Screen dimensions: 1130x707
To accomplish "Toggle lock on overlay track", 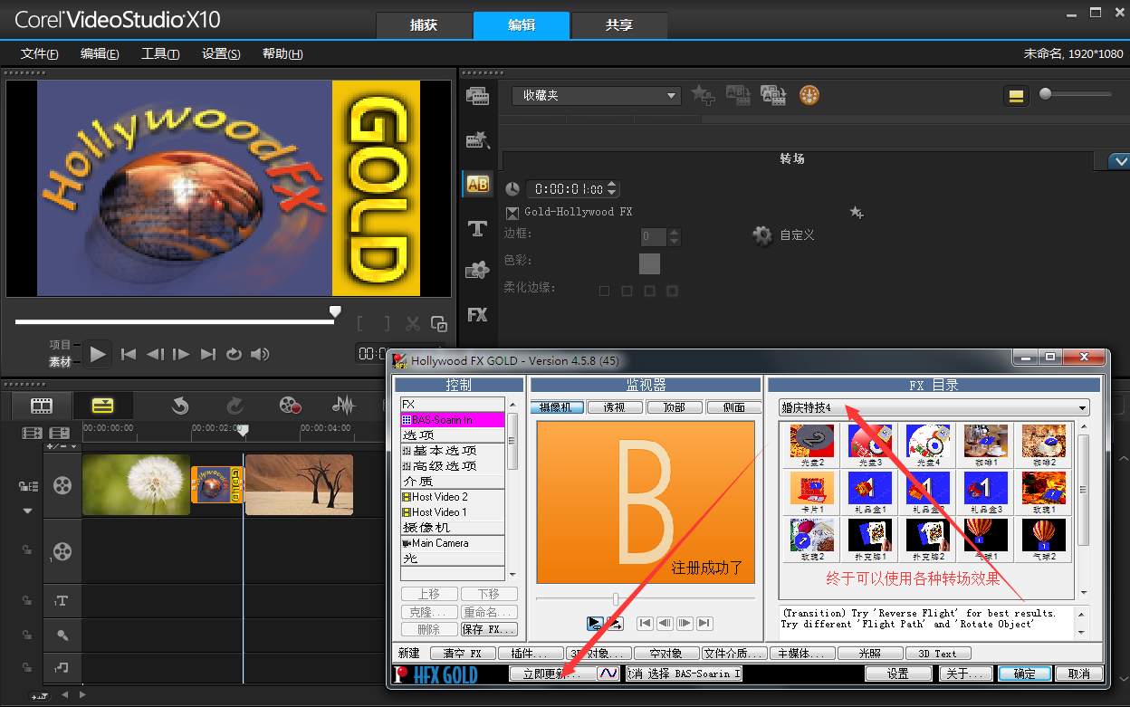I will [x=27, y=550].
